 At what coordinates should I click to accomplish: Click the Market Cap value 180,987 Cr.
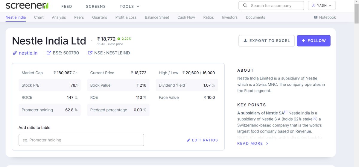(x=66, y=73)
